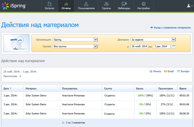Sort by the Время column header
Viewport: 194px width, 127px height.
(x=185, y=89)
